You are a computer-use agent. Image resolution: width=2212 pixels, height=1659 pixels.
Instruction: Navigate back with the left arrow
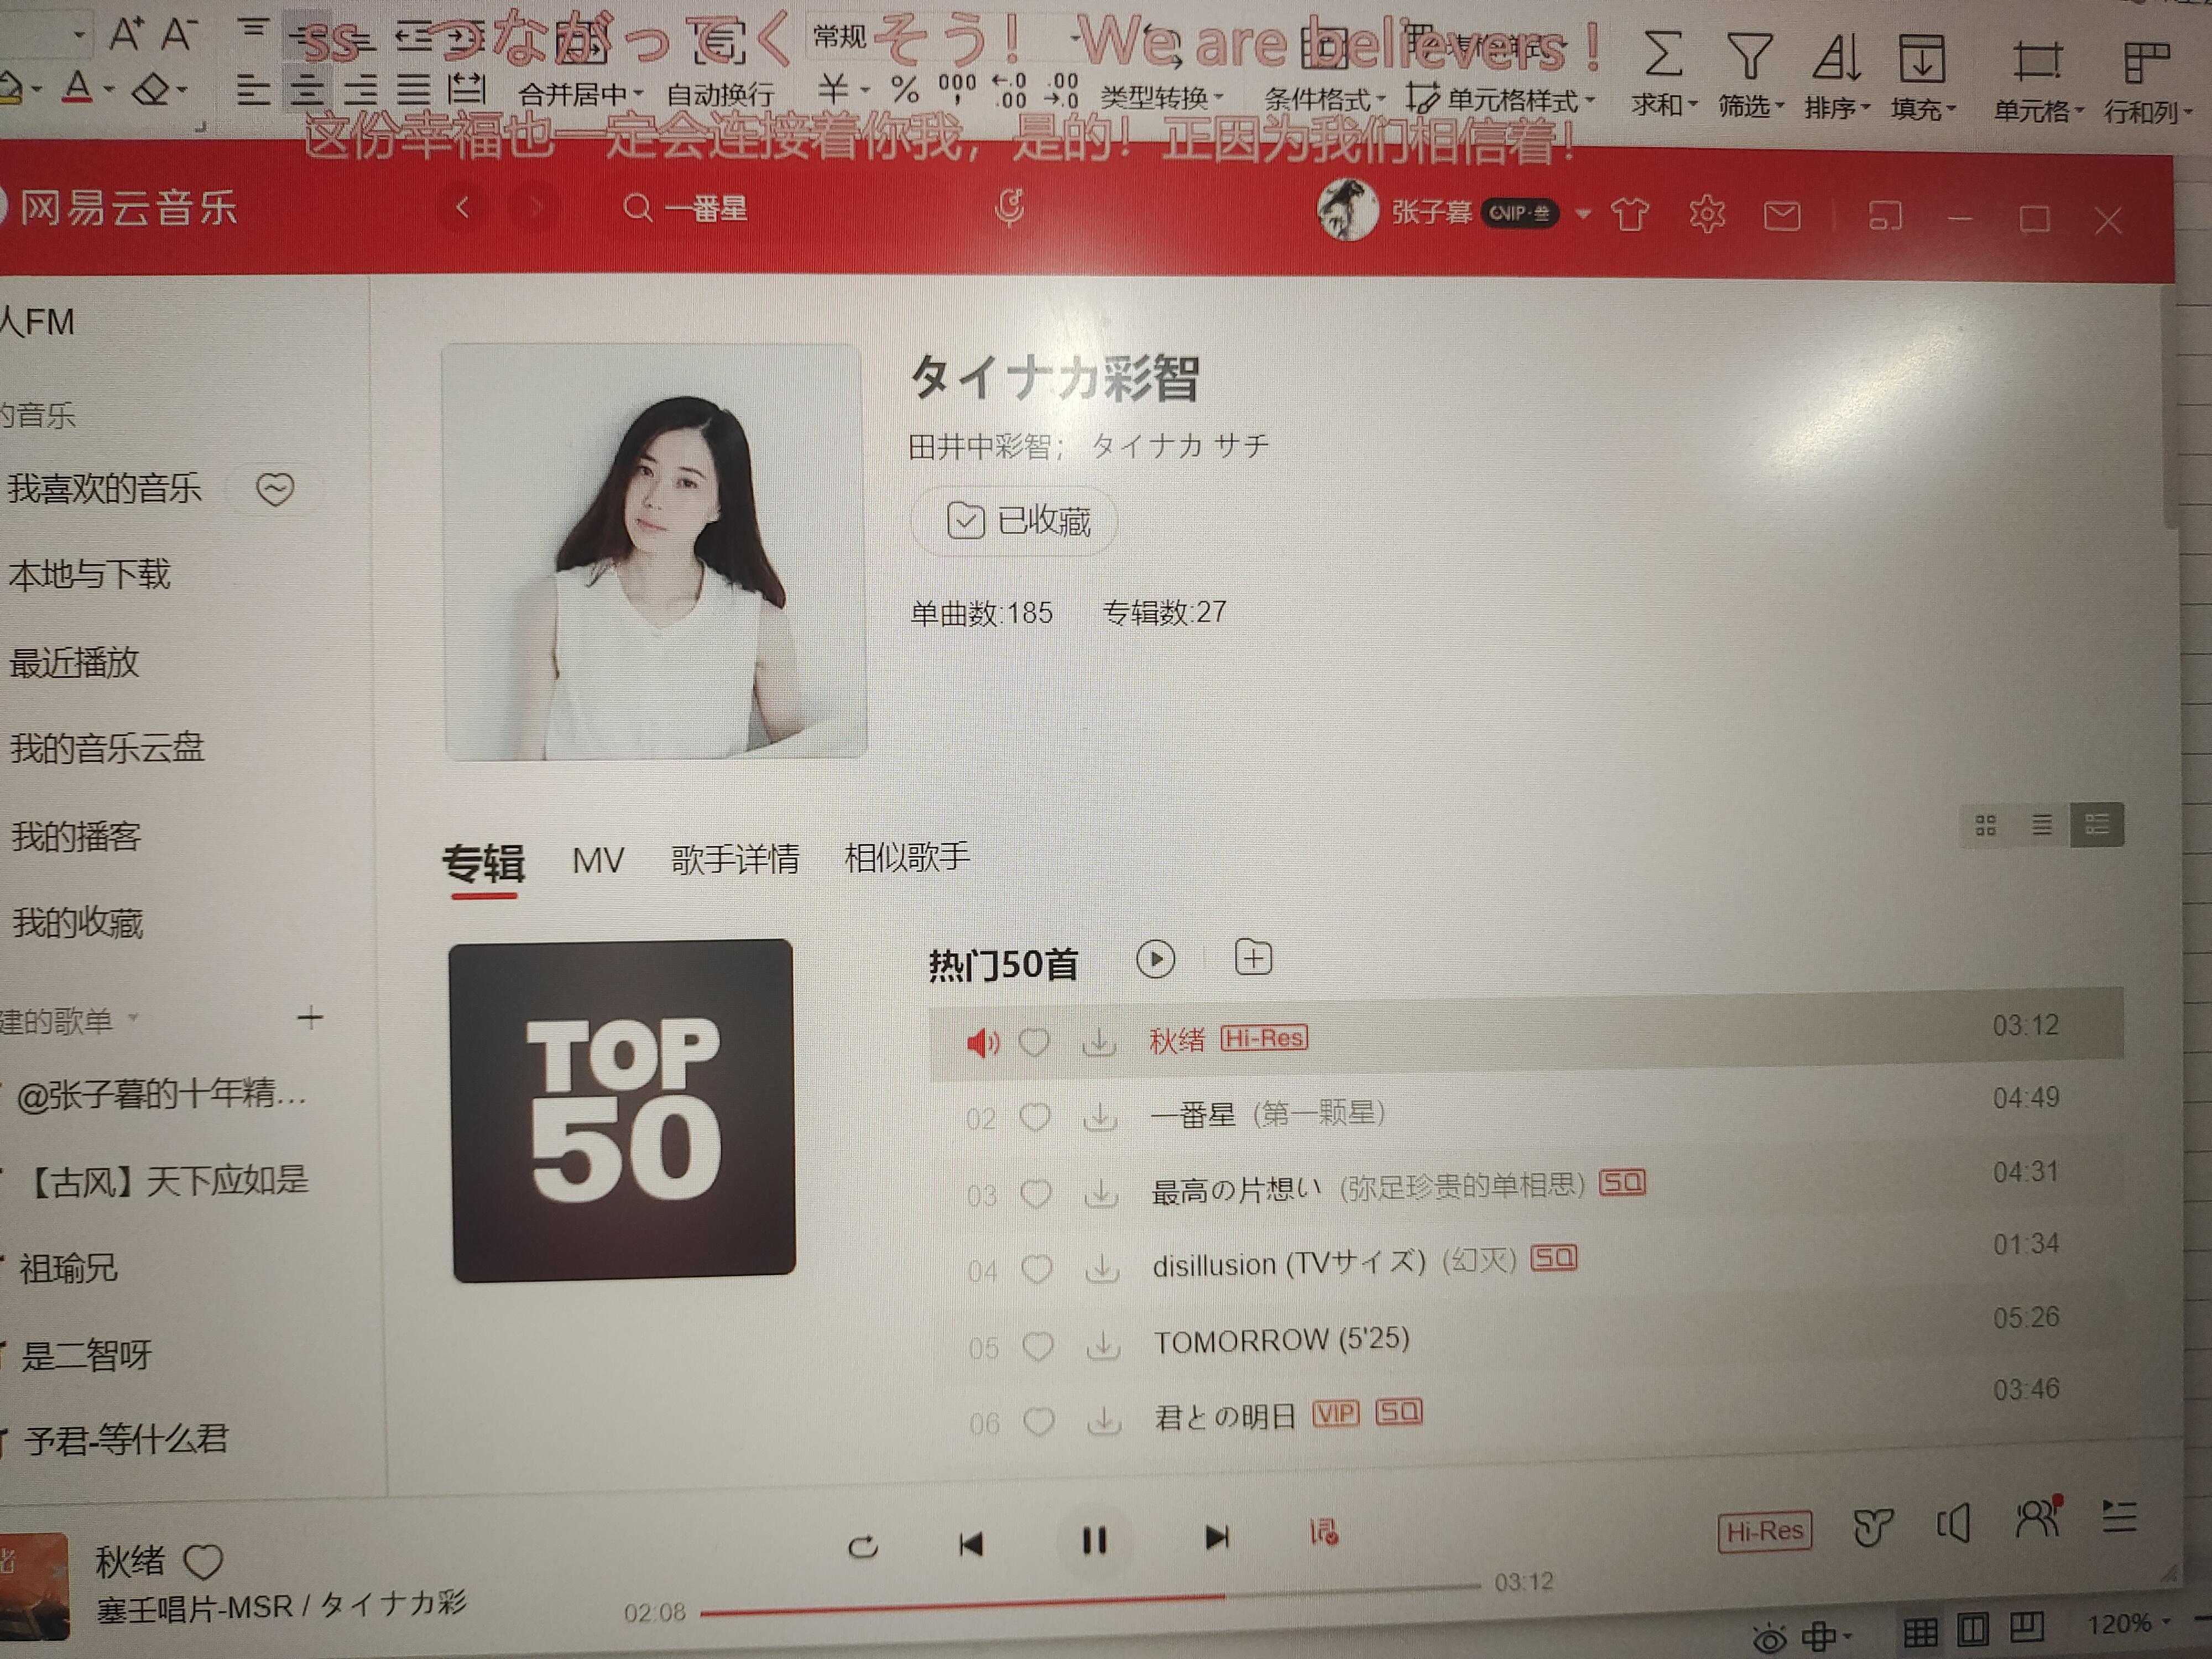click(462, 208)
